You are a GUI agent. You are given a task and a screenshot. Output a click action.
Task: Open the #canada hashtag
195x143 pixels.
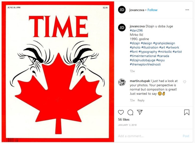coord(163,56)
